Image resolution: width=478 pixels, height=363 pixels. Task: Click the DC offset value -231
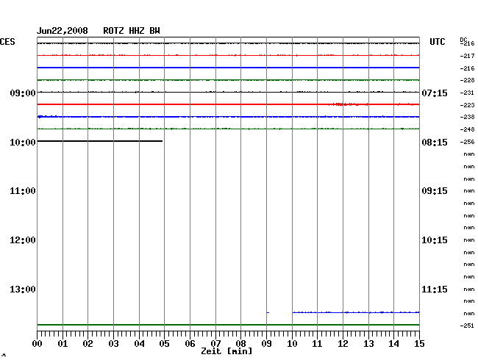click(x=467, y=93)
